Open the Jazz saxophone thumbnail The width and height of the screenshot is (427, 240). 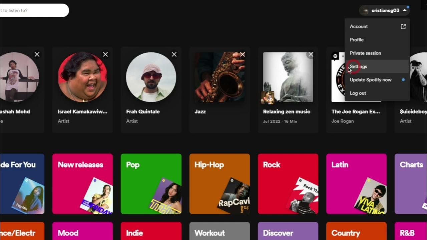tap(220, 77)
